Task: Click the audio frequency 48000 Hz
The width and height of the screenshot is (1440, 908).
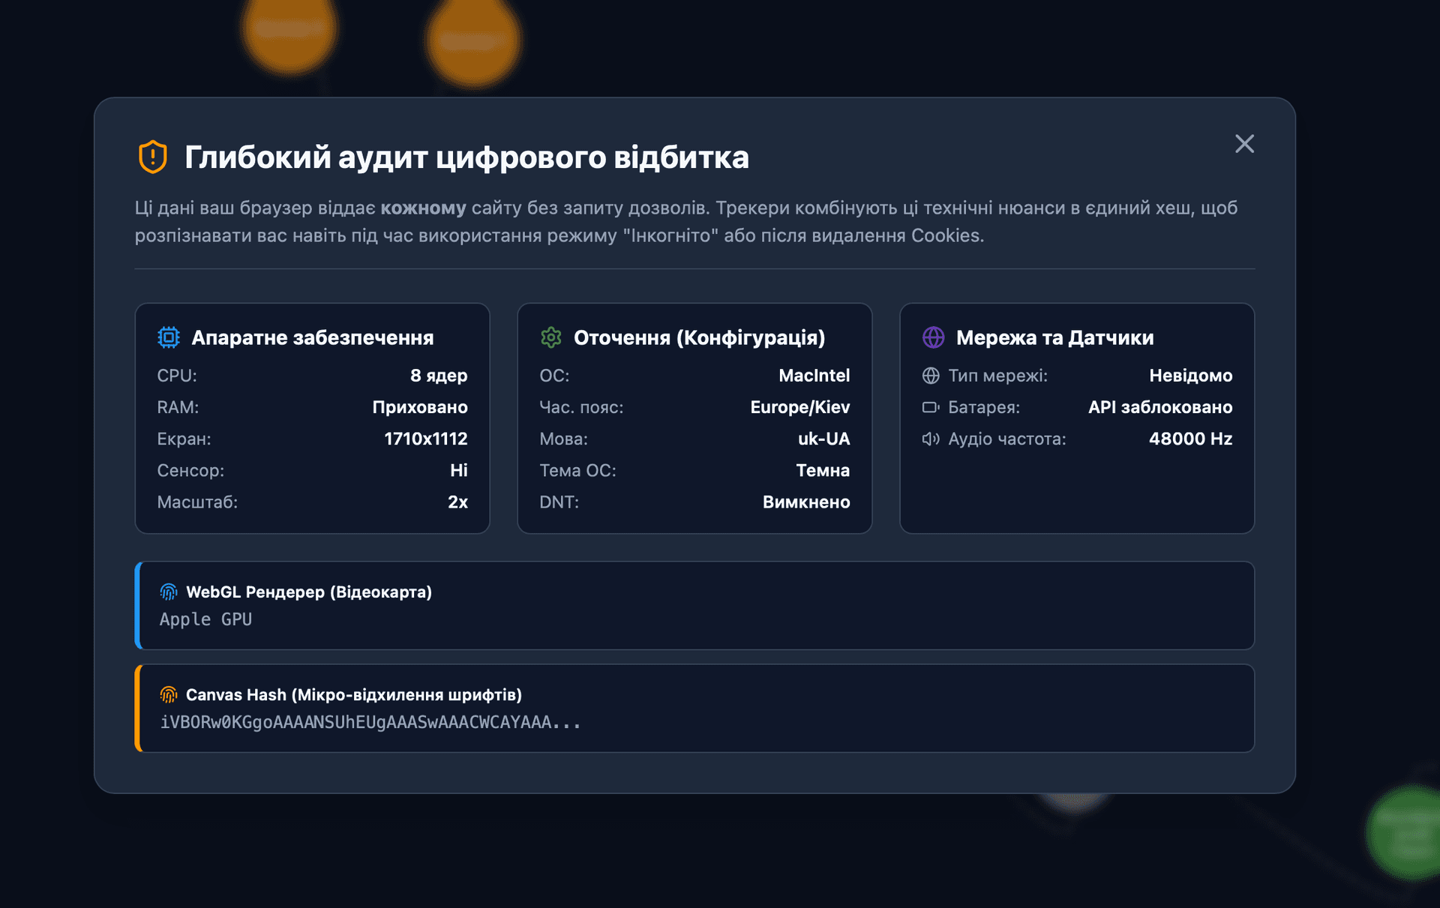Action: [1191, 439]
